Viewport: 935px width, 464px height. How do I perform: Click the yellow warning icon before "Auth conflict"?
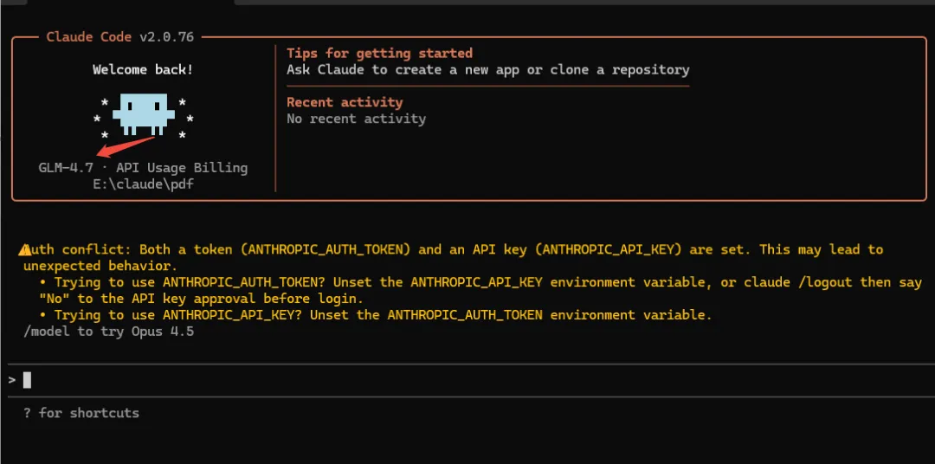24,249
